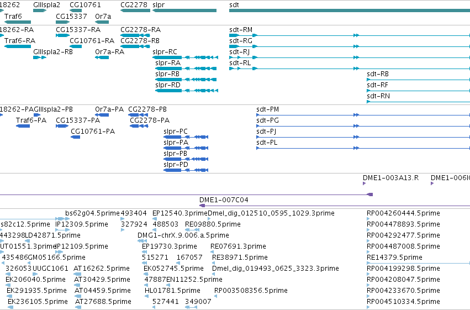Select the RE09880.5prime EST label
Viewport: 470px width, 310px height.
[x=213, y=224]
